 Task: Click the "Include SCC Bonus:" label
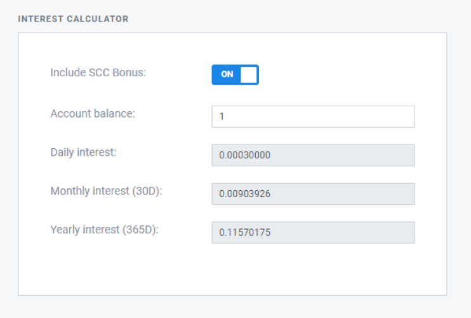(x=98, y=73)
